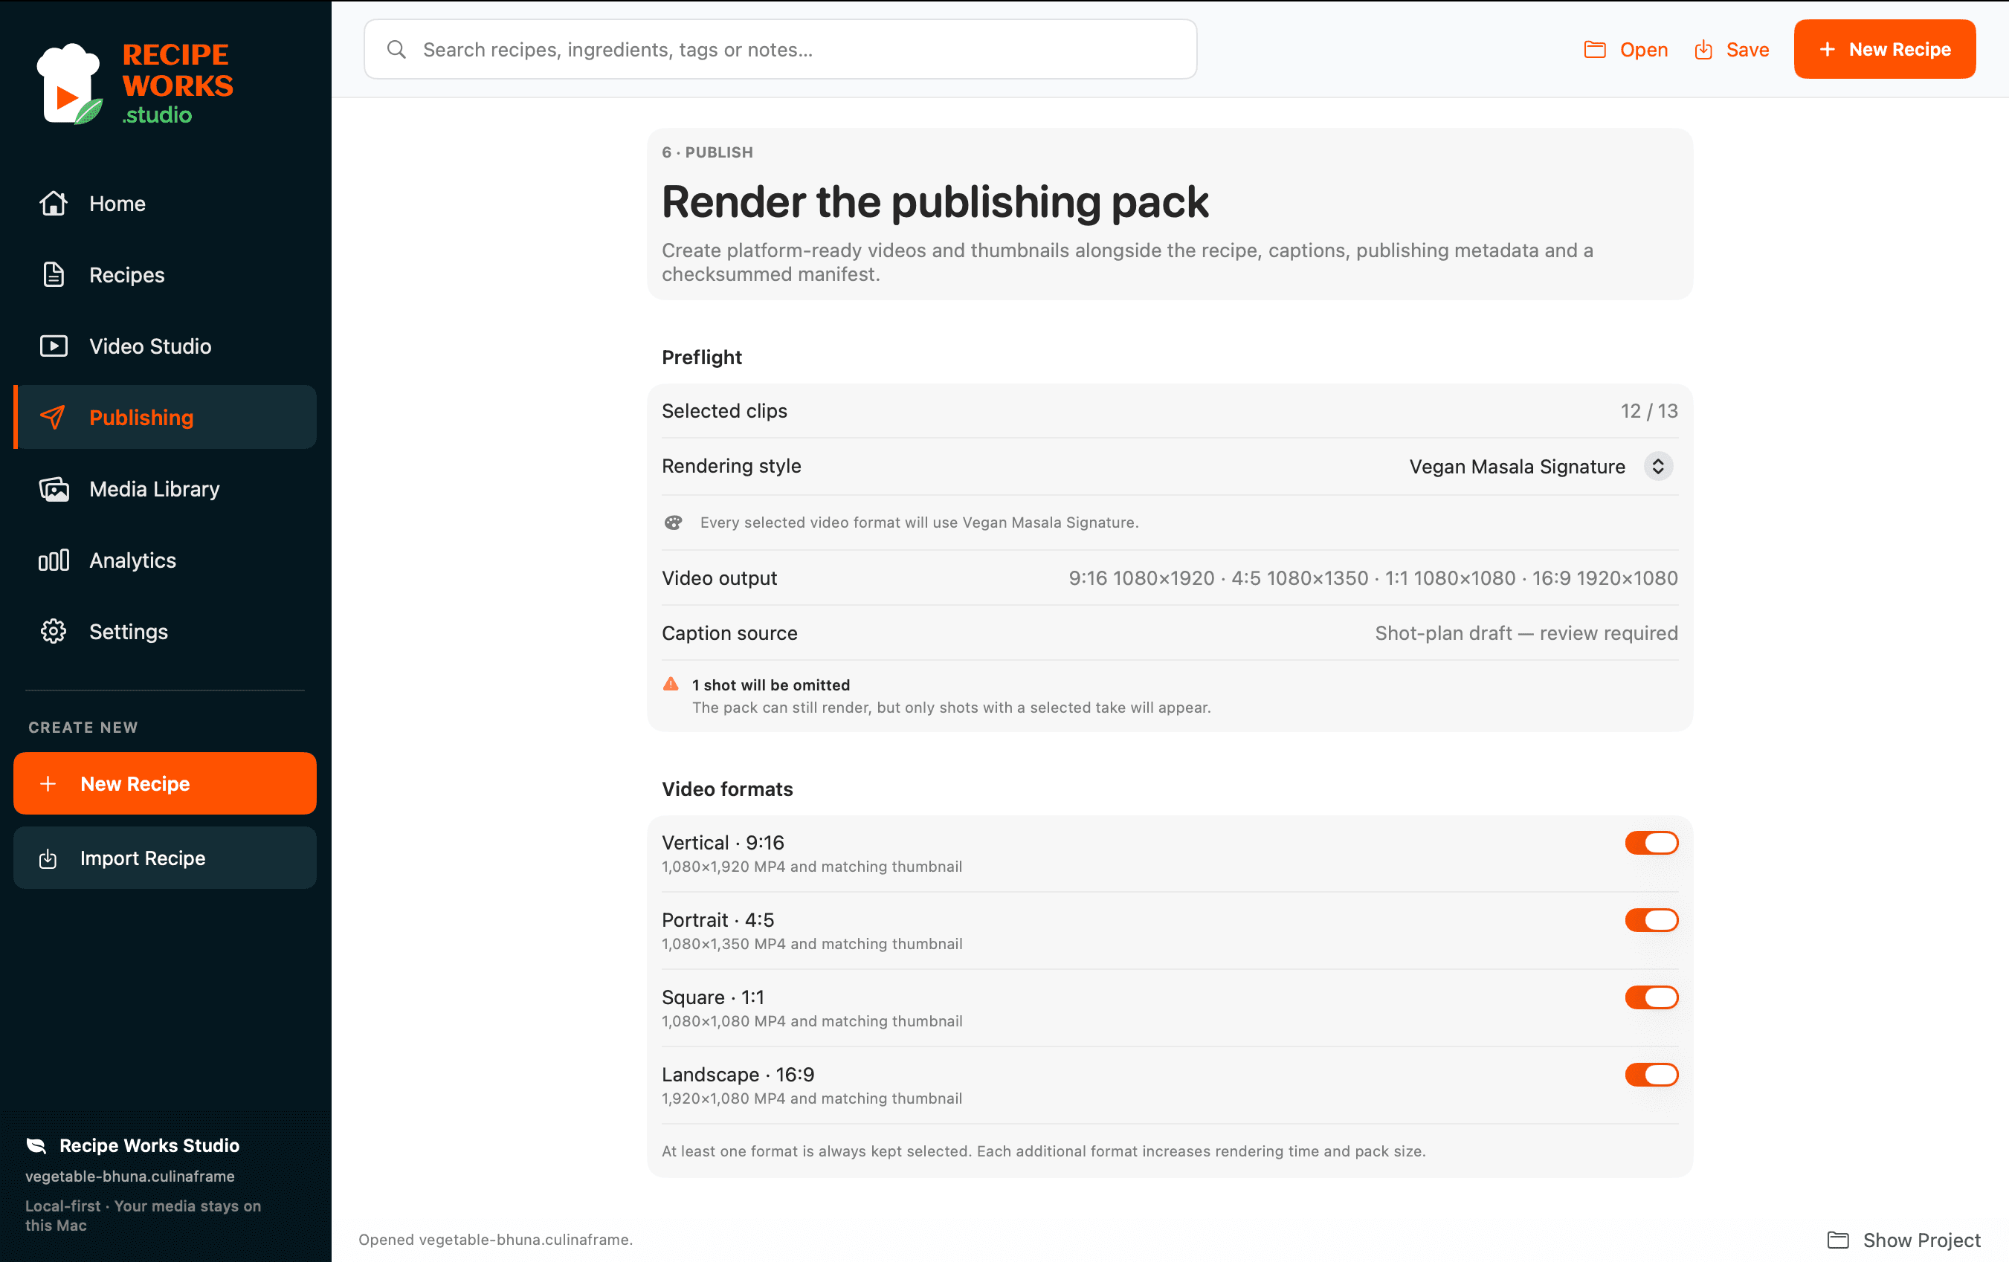
Task: Focus the search recipes input field
Action: point(780,49)
